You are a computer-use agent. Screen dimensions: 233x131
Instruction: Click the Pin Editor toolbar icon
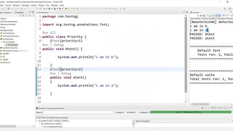(124, 9)
